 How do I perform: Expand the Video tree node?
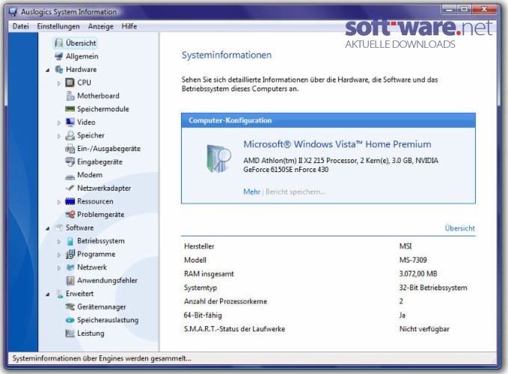[x=59, y=123]
